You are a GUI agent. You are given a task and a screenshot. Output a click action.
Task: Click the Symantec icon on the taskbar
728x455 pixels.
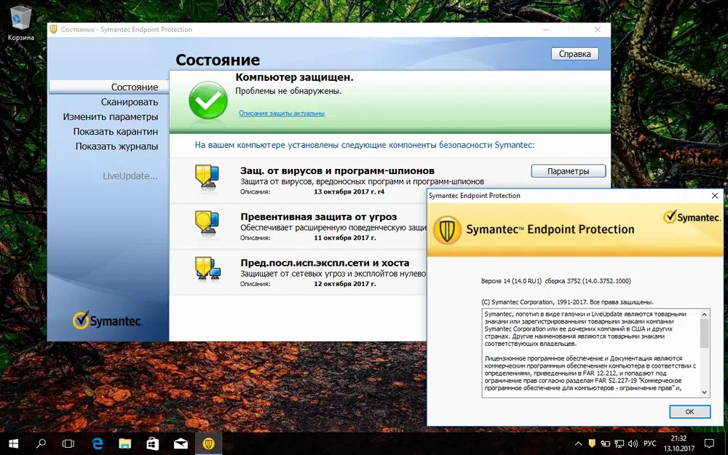tap(209, 443)
